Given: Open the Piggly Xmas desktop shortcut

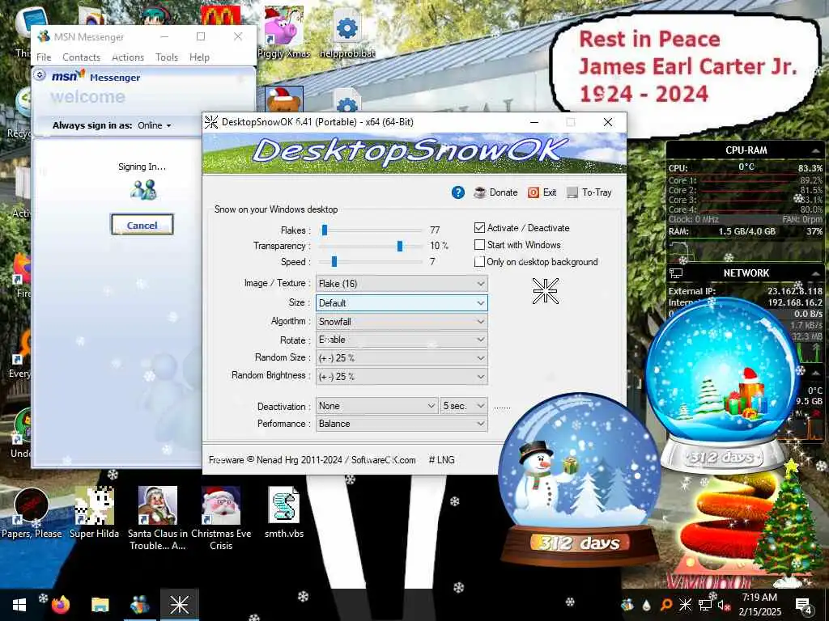Looking at the screenshot, I should [x=284, y=31].
